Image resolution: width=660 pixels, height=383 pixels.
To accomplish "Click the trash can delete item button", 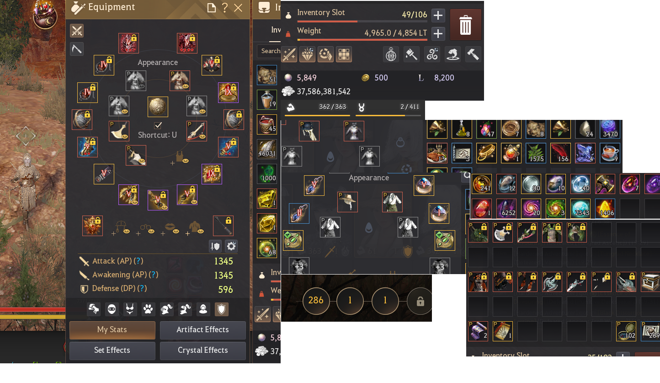I will click(465, 25).
